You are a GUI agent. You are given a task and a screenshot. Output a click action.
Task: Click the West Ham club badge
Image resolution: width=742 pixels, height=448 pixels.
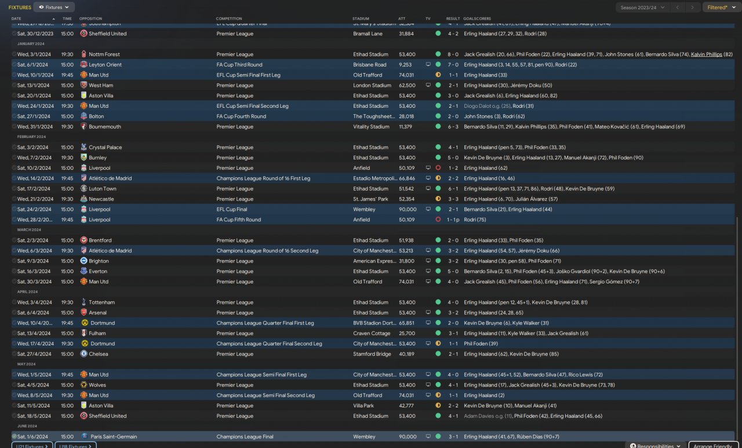(84, 85)
